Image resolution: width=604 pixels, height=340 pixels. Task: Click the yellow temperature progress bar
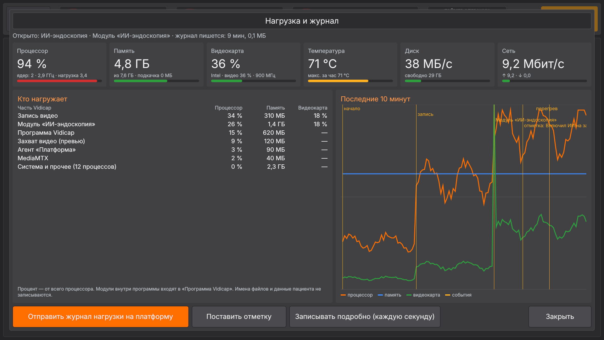[x=350, y=81]
